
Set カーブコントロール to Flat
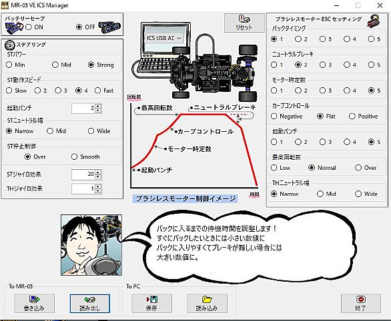tap(326, 116)
